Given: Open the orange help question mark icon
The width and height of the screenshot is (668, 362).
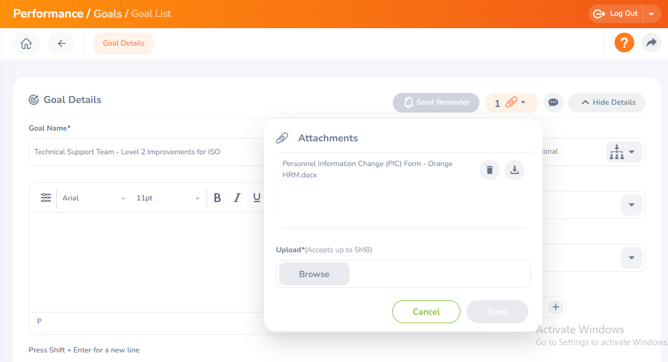Looking at the screenshot, I should pyautogui.click(x=624, y=42).
